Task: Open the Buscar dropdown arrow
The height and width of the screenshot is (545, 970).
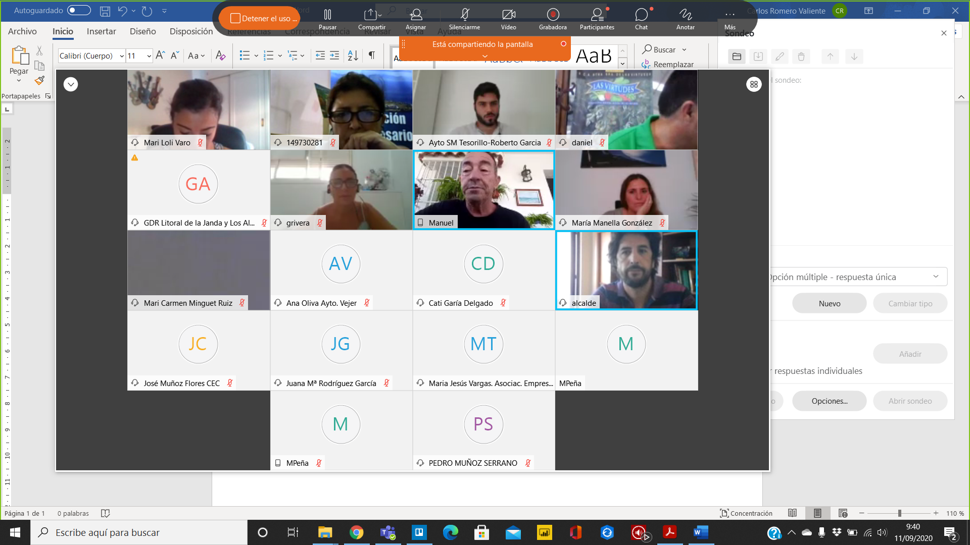Action: click(684, 49)
